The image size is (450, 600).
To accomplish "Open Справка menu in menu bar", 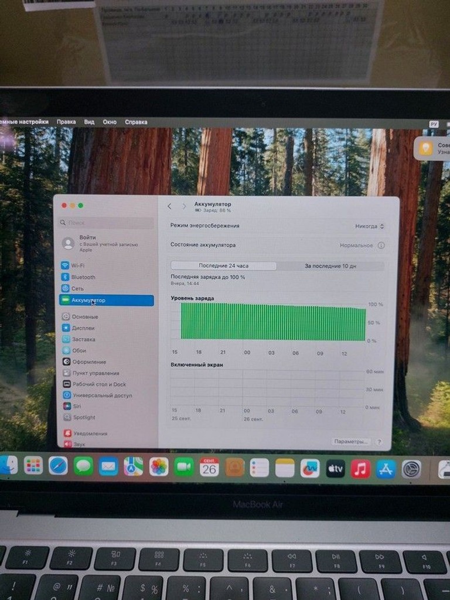I will [136, 122].
